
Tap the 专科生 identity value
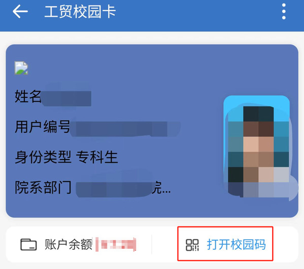(97, 157)
